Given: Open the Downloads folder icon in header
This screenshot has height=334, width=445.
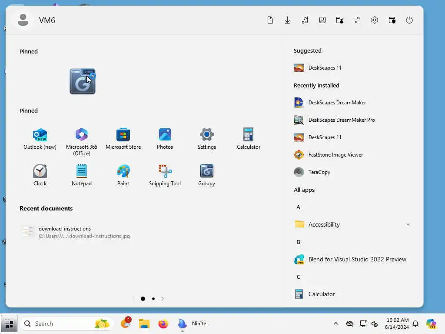Looking at the screenshot, I should click(x=288, y=20).
